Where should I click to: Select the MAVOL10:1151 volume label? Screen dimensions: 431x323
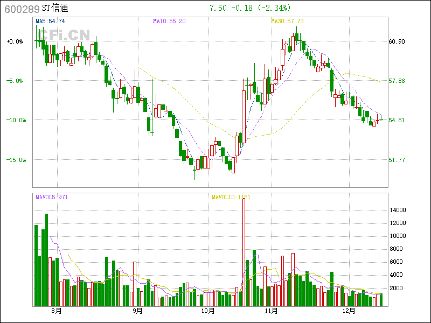(x=231, y=197)
